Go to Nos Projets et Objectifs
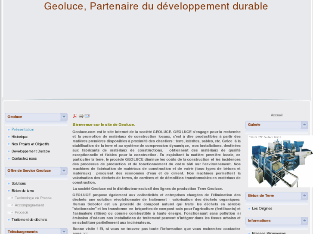This screenshot has height=234, width=313. (30, 144)
